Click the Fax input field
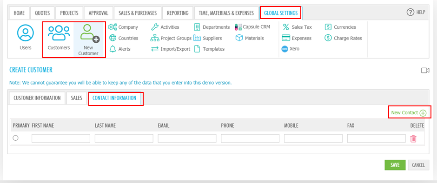Image resolution: width=437 pixels, height=183 pixels. tap(377, 138)
